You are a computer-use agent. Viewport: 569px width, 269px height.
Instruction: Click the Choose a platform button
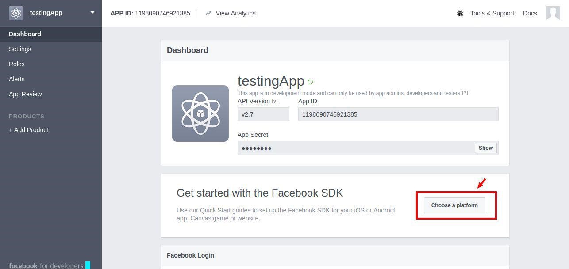[454, 205]
